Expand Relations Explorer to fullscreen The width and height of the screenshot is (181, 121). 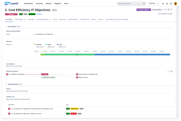click(171, 71)
